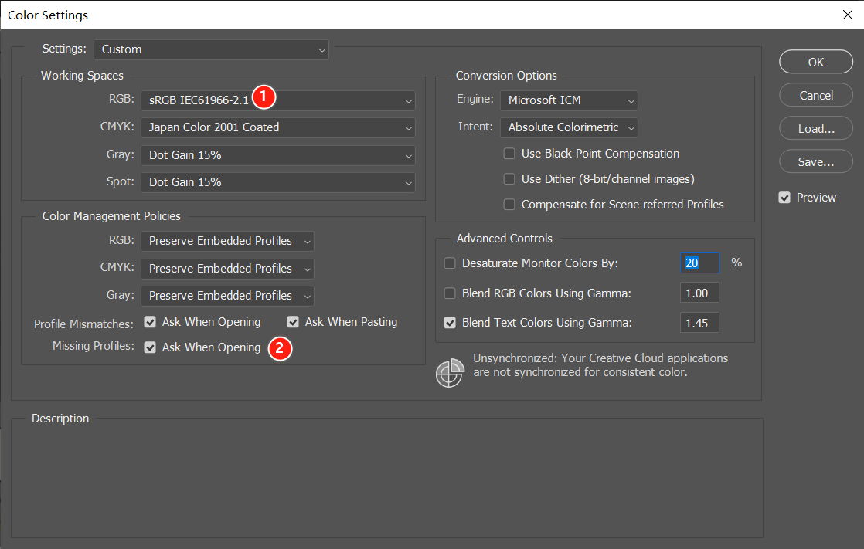Click the RGB gamma field showing 1.00

[x=699, y=293]
